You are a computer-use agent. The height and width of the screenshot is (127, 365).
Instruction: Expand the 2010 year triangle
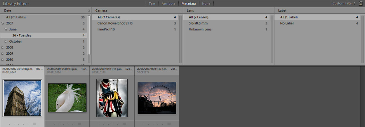click(x=3, y=60)
